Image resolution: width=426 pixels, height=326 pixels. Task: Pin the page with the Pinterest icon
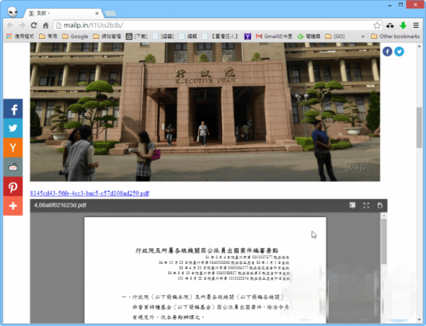[x=13, y=187]
